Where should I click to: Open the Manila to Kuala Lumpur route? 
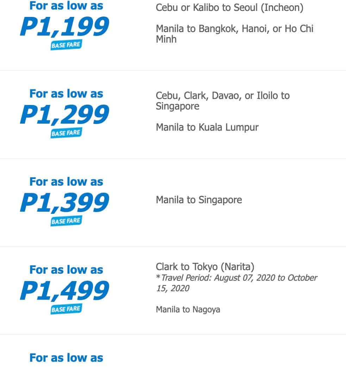(207, 127)
